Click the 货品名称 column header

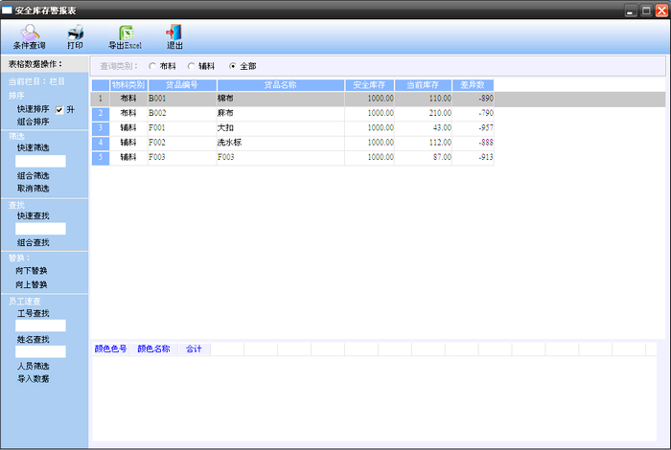pos(280,85)
